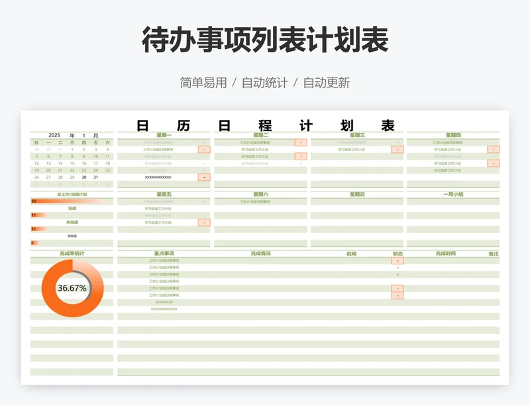The image size is (530, 406).
Task: Click the 完成 progress bar
Action: click(x=39, y=215)
